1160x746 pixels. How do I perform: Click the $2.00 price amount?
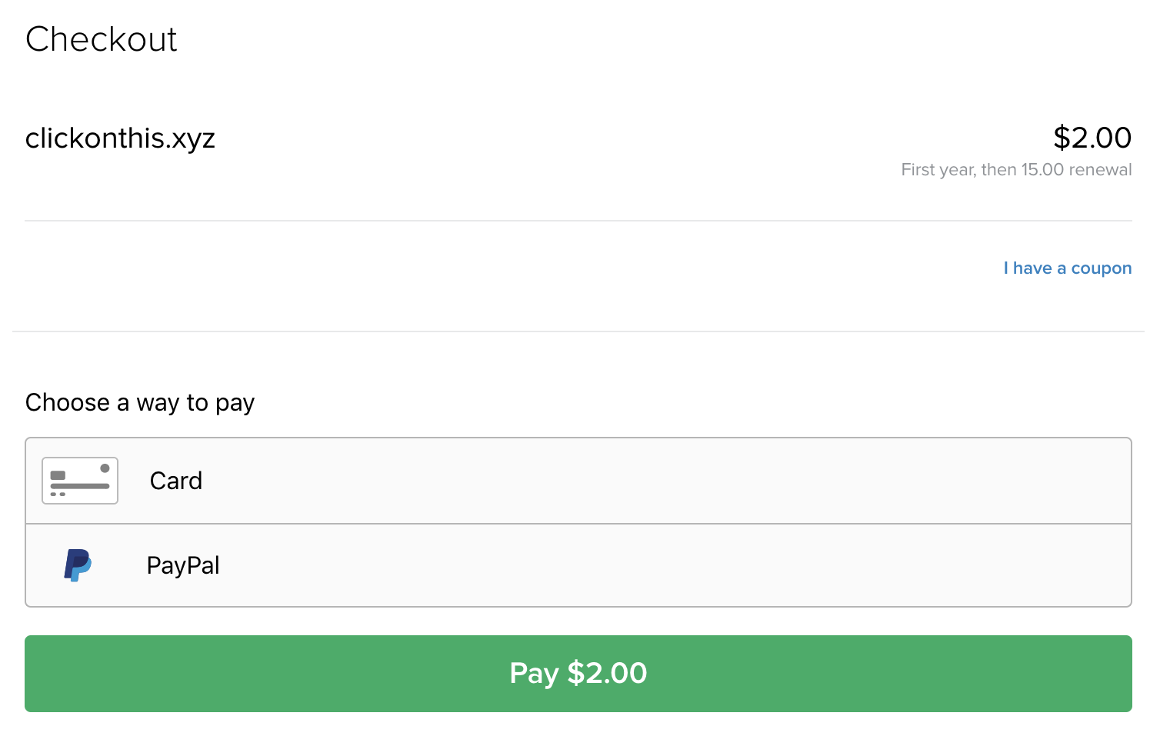pos(1092,138)
